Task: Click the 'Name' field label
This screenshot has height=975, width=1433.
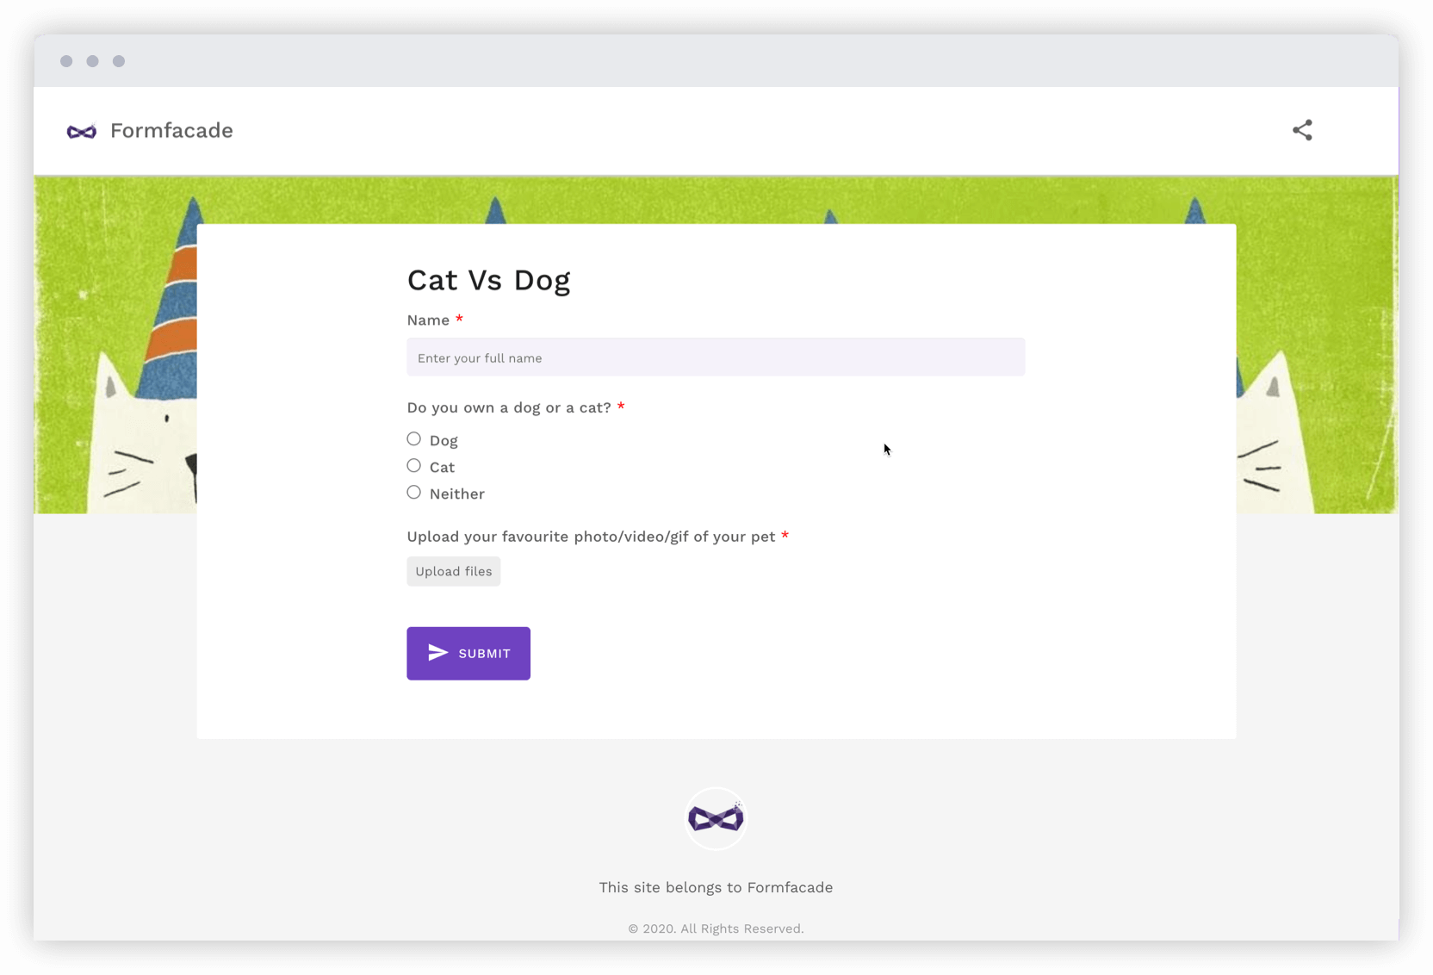Action: (427, 320)
